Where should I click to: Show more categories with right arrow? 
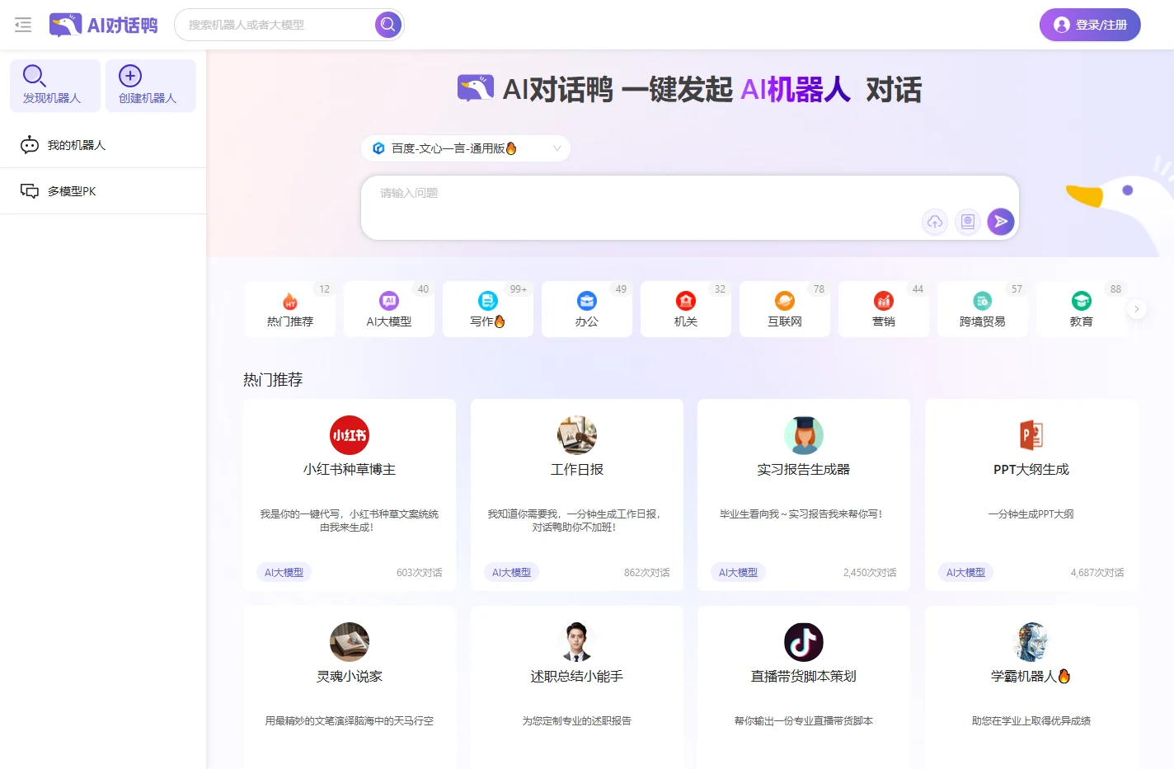pyautogui.click(x=1137, y=309)
